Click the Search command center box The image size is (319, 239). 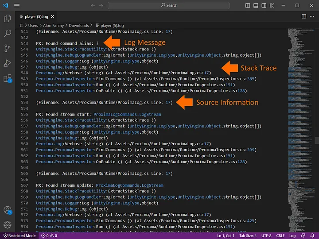tap(169, 5)
